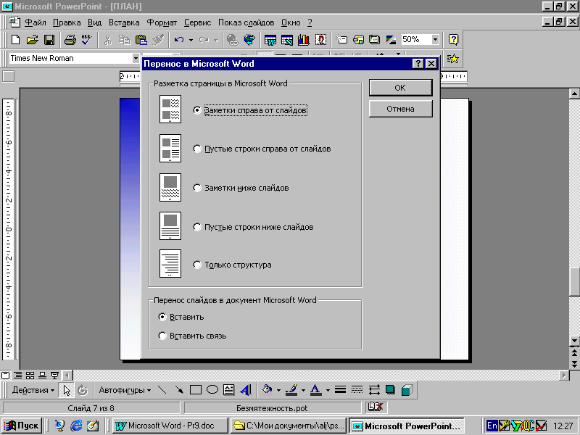Viewport: 580px width, 435px height.
Task: Click the New presentation icon
Action: pyautogui.click(x=15, y=40)
